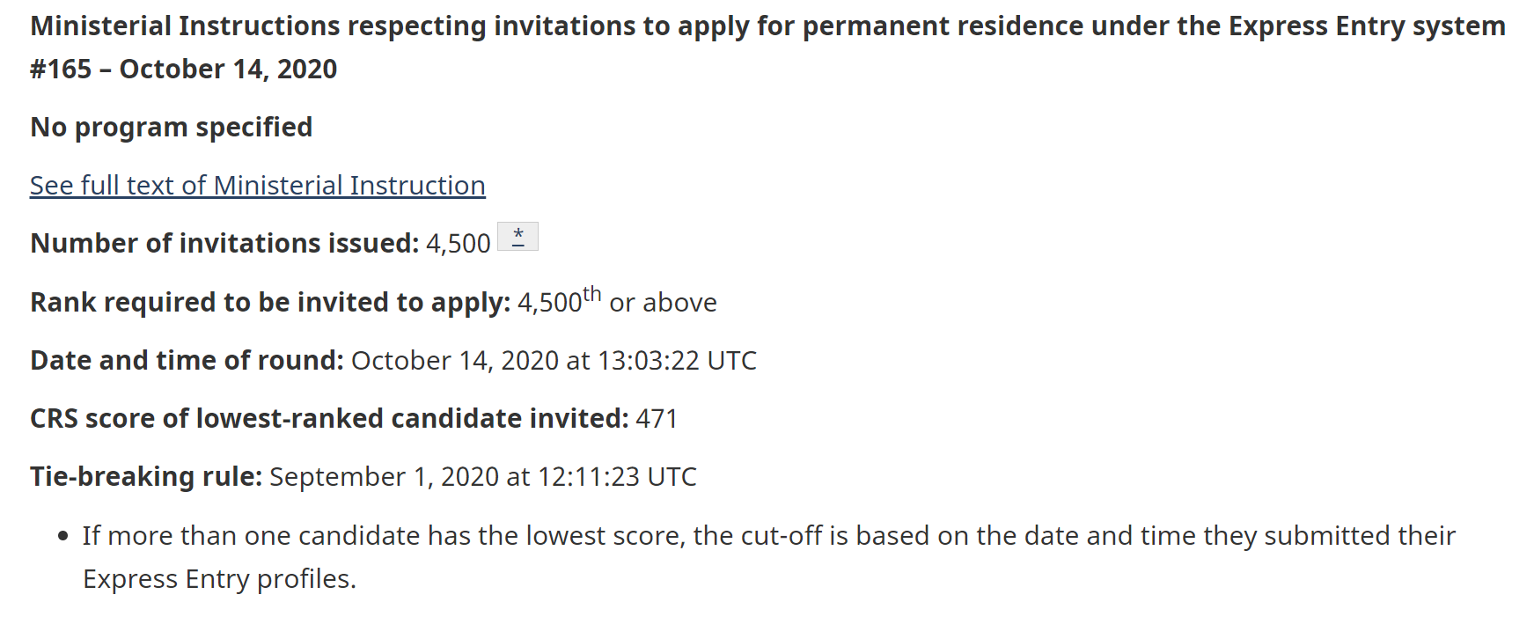Click the bullet point before 'If more than one'
Viewport: 1534px width, 624px height.
point(62,536)
